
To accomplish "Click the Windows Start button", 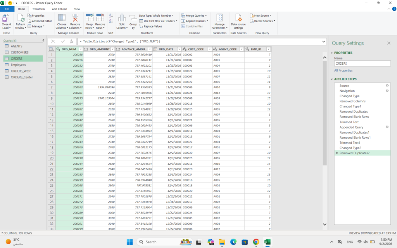I will [x=129, y=242].
